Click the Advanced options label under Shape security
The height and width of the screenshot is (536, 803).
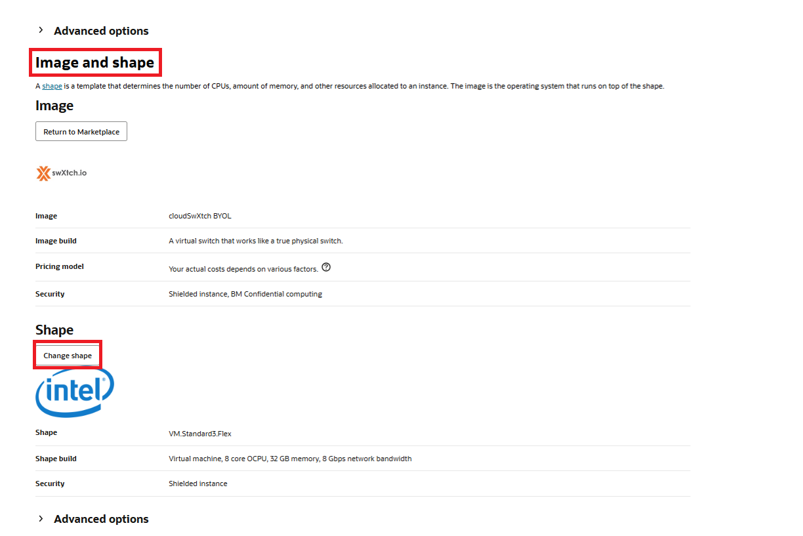pyautogui.click(x=101, y=519)
